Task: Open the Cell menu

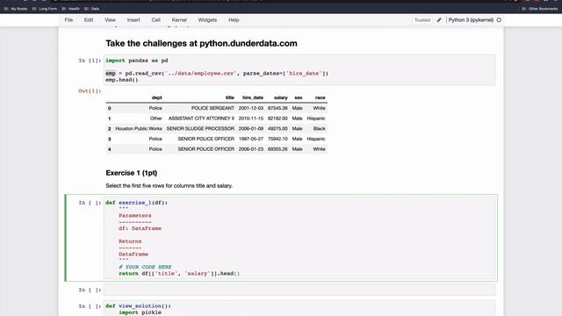Action: [x=156, y=20]
